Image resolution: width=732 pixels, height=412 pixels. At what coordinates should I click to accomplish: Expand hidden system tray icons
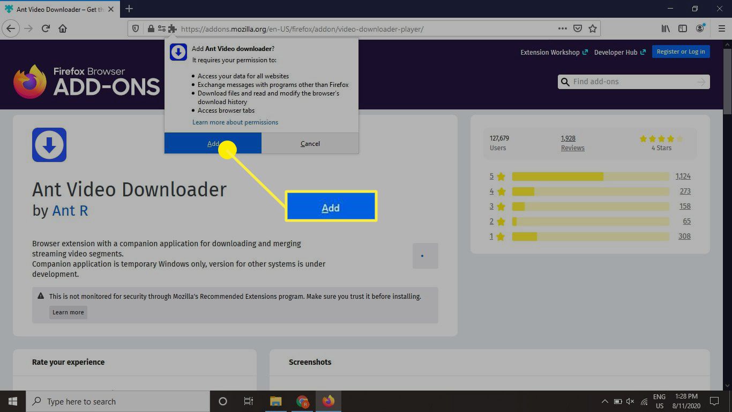tap(605, 401)
